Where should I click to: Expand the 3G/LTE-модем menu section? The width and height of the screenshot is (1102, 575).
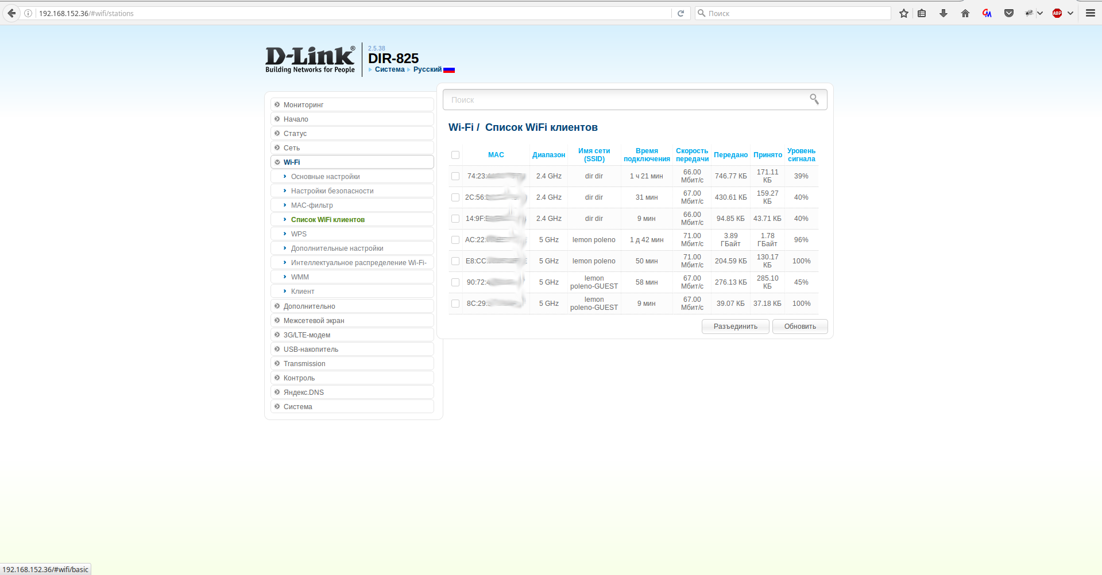pyautogui.click(x=352, y=335)
